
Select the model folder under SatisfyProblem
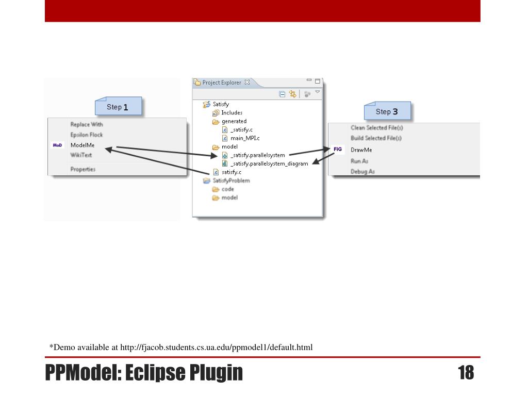click(x=229, y=197)
